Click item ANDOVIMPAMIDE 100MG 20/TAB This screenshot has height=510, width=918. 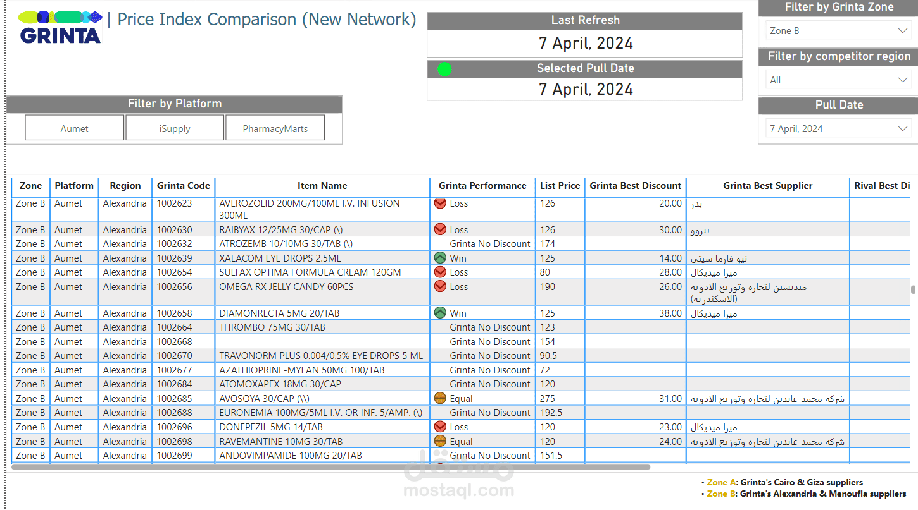click(291, 455)
